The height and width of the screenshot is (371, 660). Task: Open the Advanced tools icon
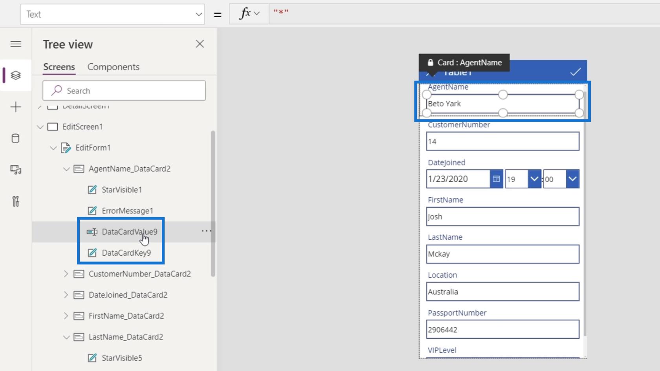pyautogui.click(x=16, y=201)
